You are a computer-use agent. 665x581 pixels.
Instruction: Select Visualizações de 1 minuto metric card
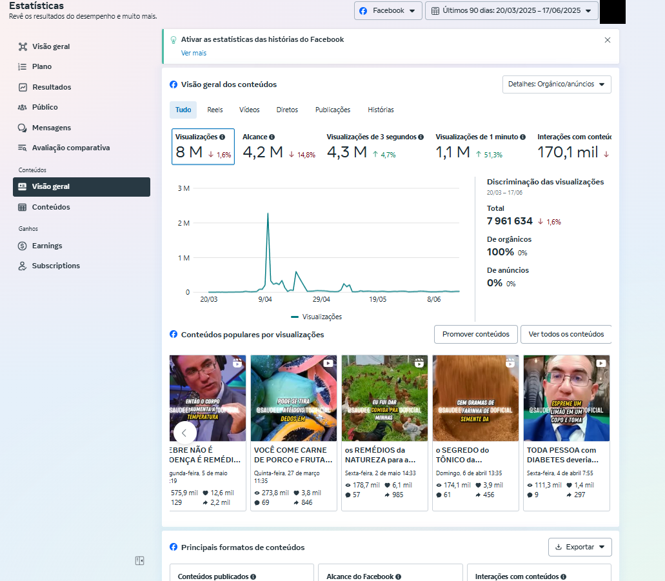(x=481, y=147)
